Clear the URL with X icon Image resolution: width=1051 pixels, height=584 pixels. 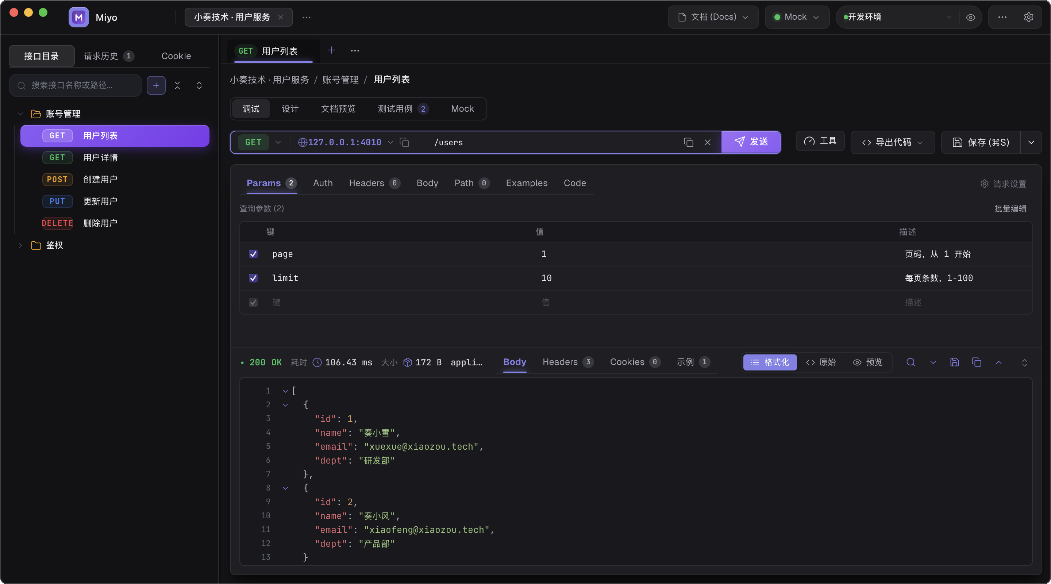pos(708,142)
